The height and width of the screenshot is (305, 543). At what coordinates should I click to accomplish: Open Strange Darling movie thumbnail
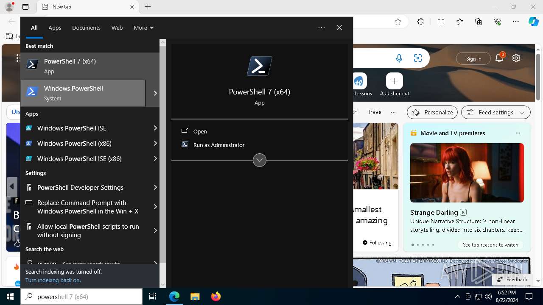(x=467, y=173)
